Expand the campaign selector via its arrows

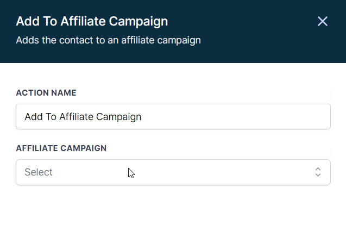318,172
